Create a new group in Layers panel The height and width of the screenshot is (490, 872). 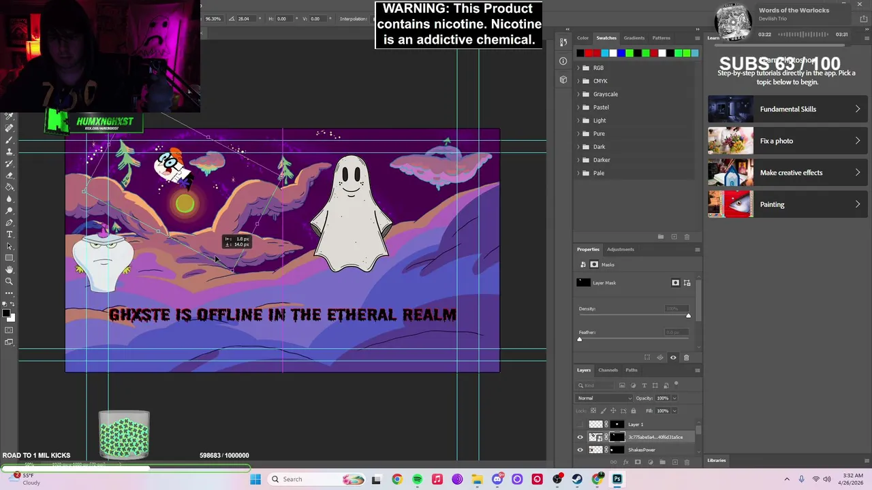[662, 463]
